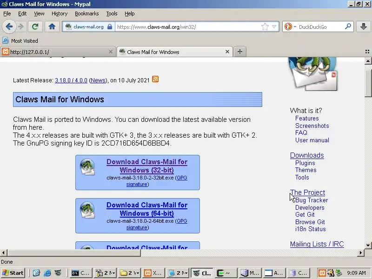Open the 64-bit GPG signature link
372x279 pixels.
click(157, 224)
